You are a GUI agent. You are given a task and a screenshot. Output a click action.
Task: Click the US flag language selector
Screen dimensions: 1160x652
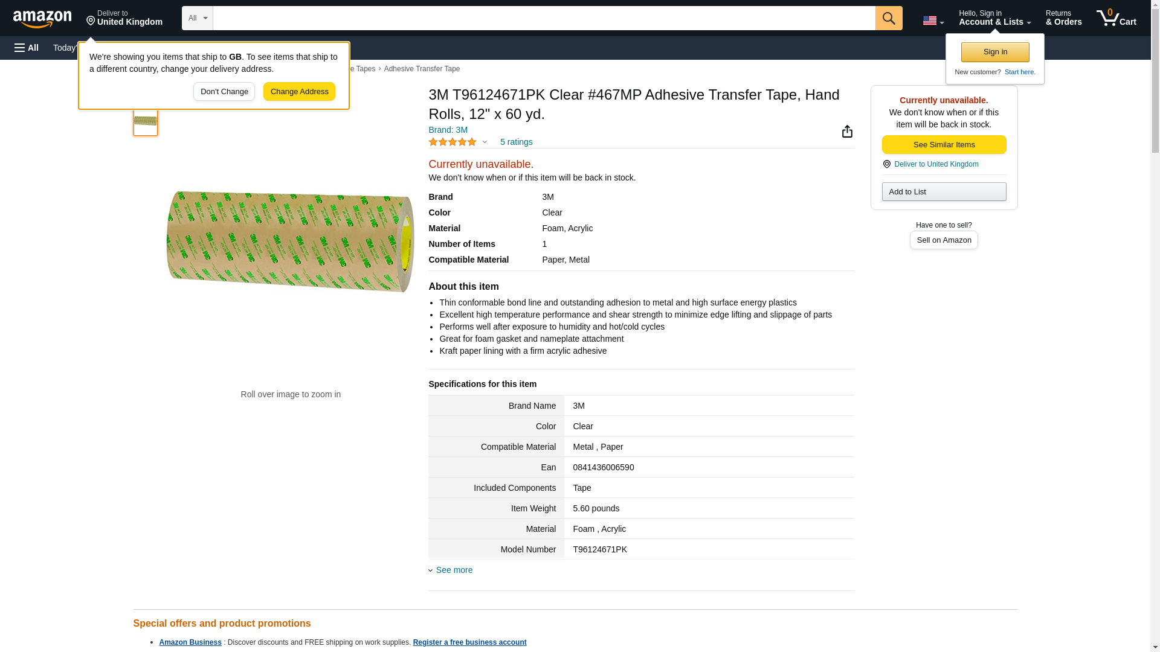click(932, 21)
